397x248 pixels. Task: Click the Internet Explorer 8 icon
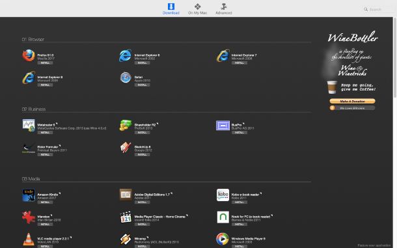coord(29,77)
